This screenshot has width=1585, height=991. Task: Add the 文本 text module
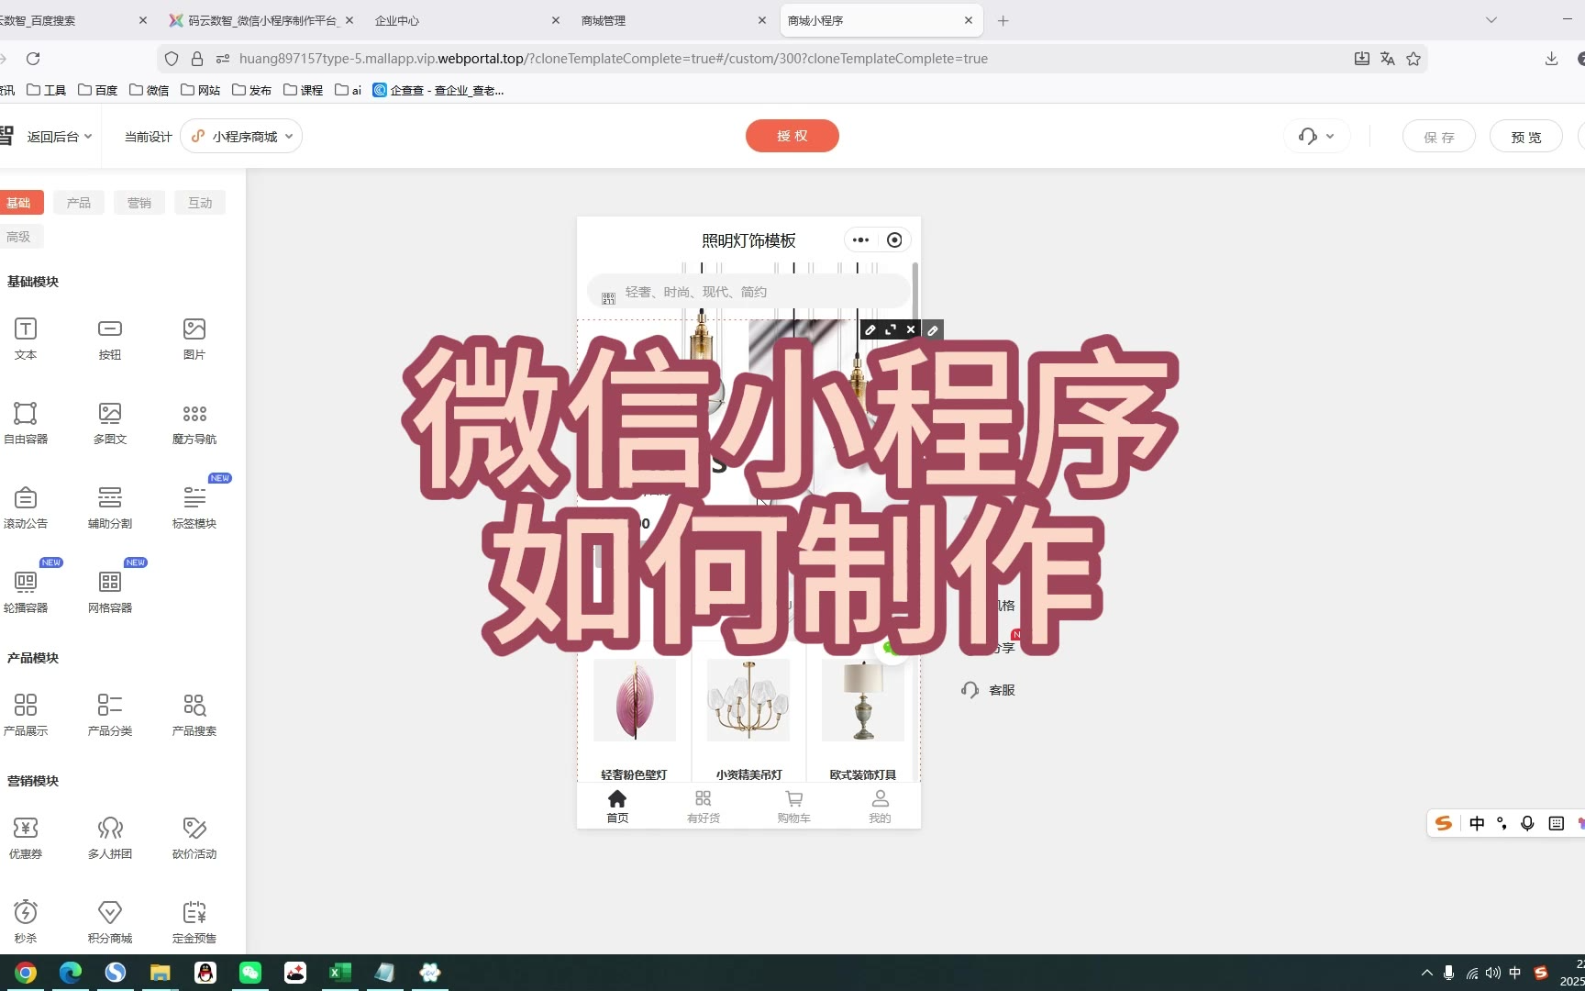(26, 338)
